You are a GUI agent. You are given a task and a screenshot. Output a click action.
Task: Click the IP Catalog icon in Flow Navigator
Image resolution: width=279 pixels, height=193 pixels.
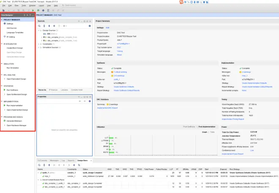click(5, 37)
